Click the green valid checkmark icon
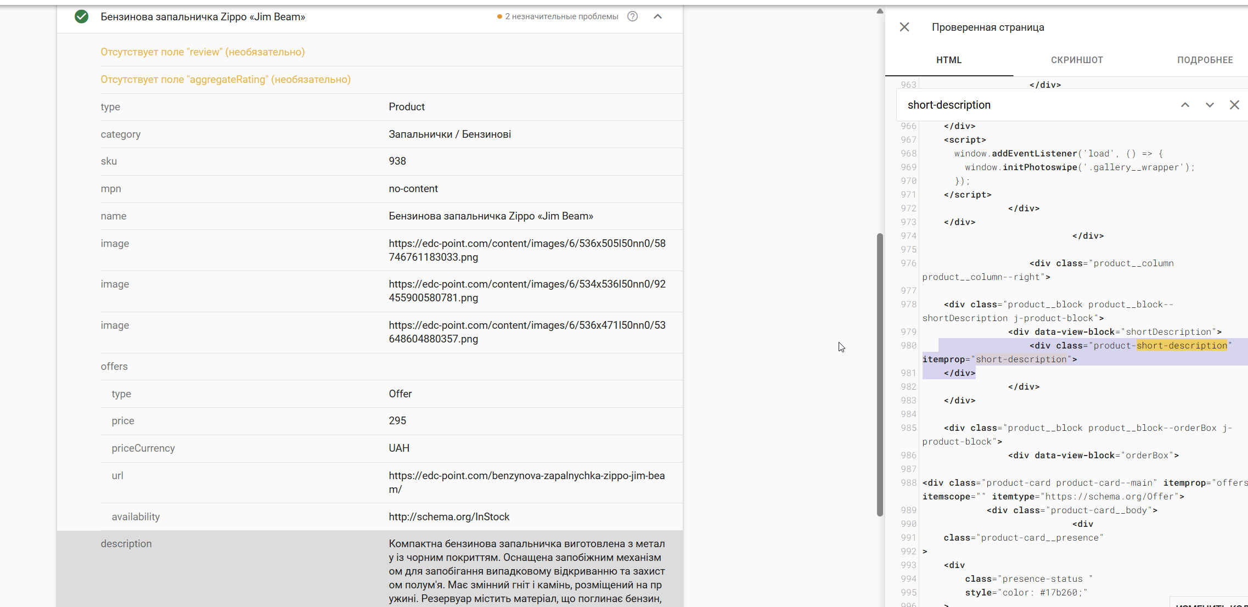This screenshot has height=607, width=1248. (81, 16)
